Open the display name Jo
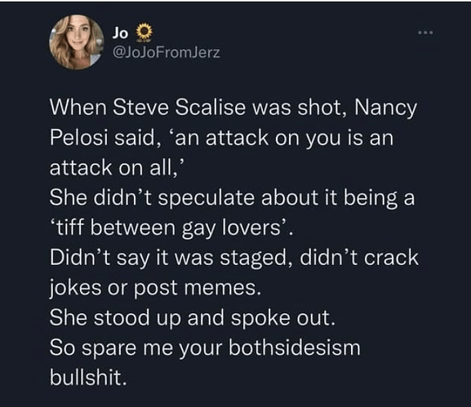Screen dimensions: 471x407 (120, 33)
